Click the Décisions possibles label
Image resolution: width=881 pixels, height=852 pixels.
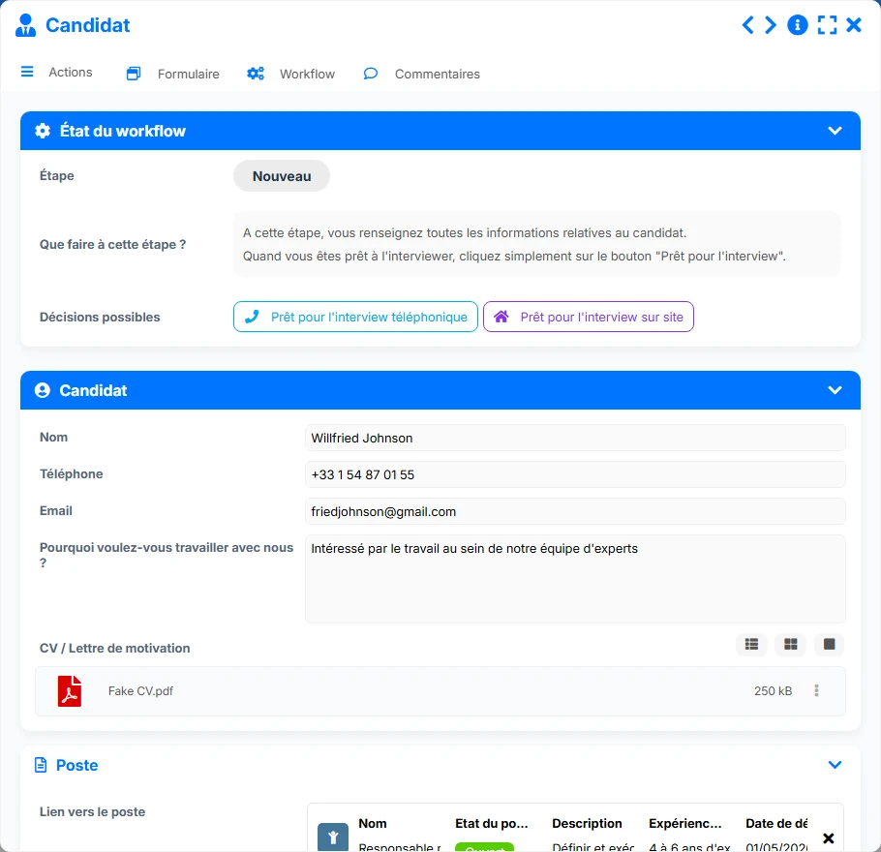(x=100, y=317)
